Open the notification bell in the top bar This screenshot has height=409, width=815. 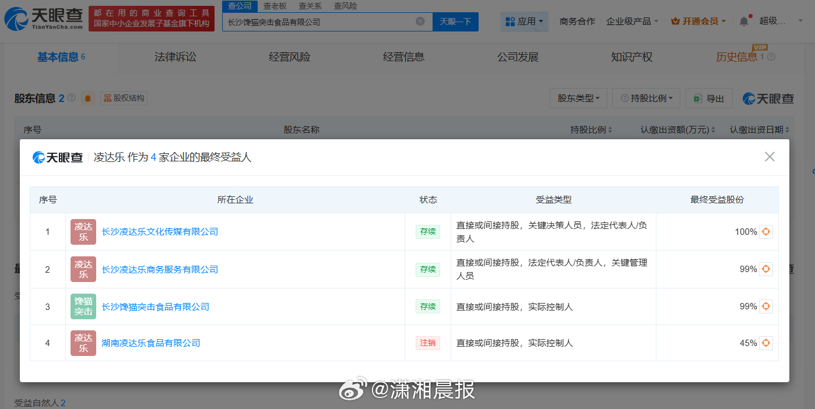point(744,21)
